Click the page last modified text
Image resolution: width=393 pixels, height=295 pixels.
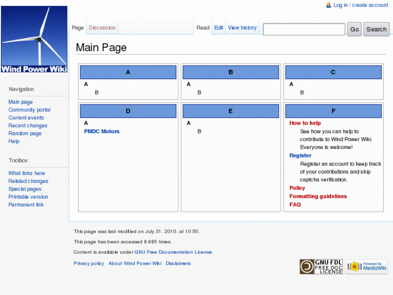(x=137, y=232)
